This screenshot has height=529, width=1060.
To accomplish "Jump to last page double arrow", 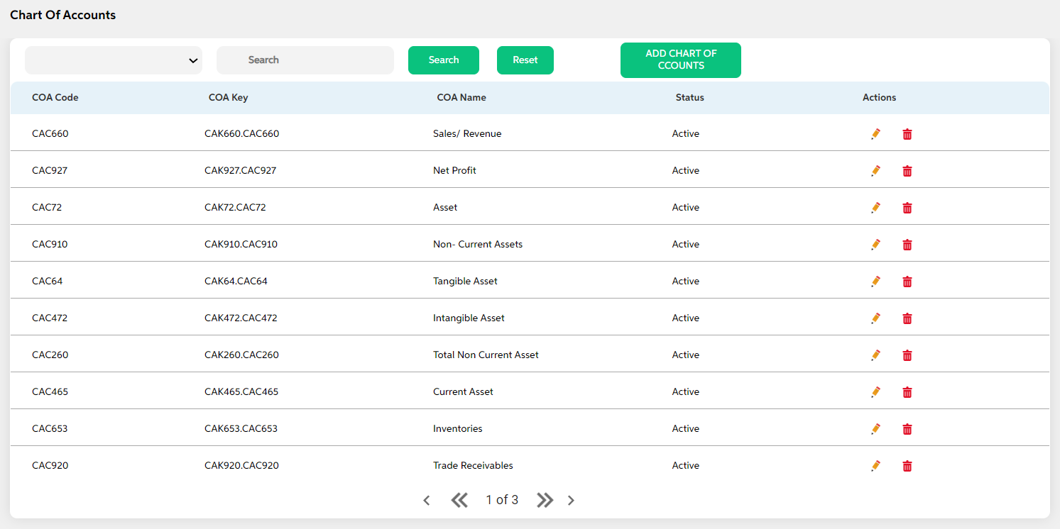I will (x=545, y=501).
